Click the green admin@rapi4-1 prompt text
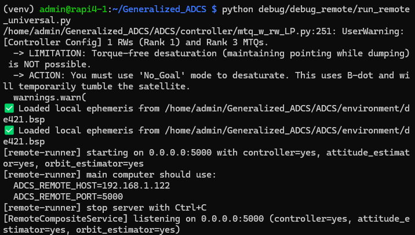415x235 pixels. [73, 9]
